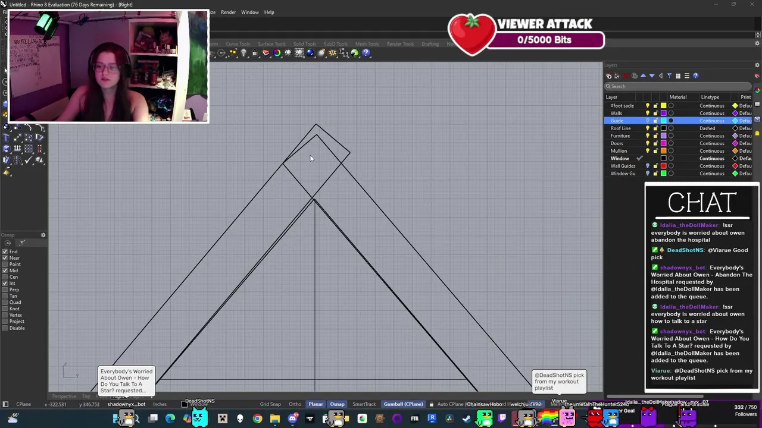The image size is (762, 428).
Task: Toggle SmartTrack in status bar
Action: (x=364, y=404)
